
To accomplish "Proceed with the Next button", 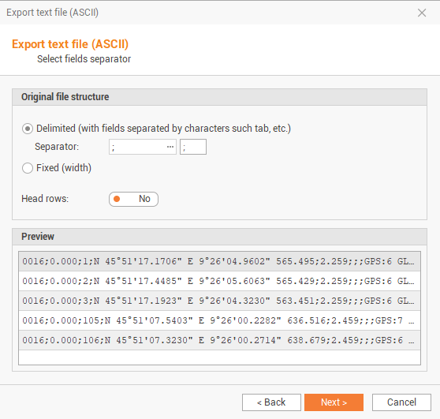I will pyautogui.click(x=334, y=402).
